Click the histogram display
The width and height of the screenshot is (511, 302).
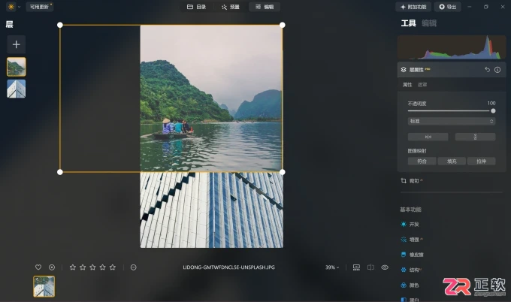(452, 47)
